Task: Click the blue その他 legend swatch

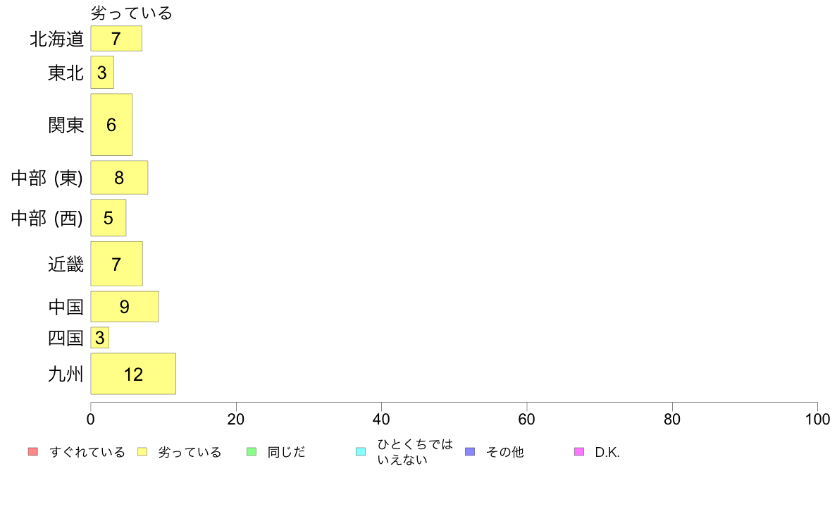Action: pos(470,451)
